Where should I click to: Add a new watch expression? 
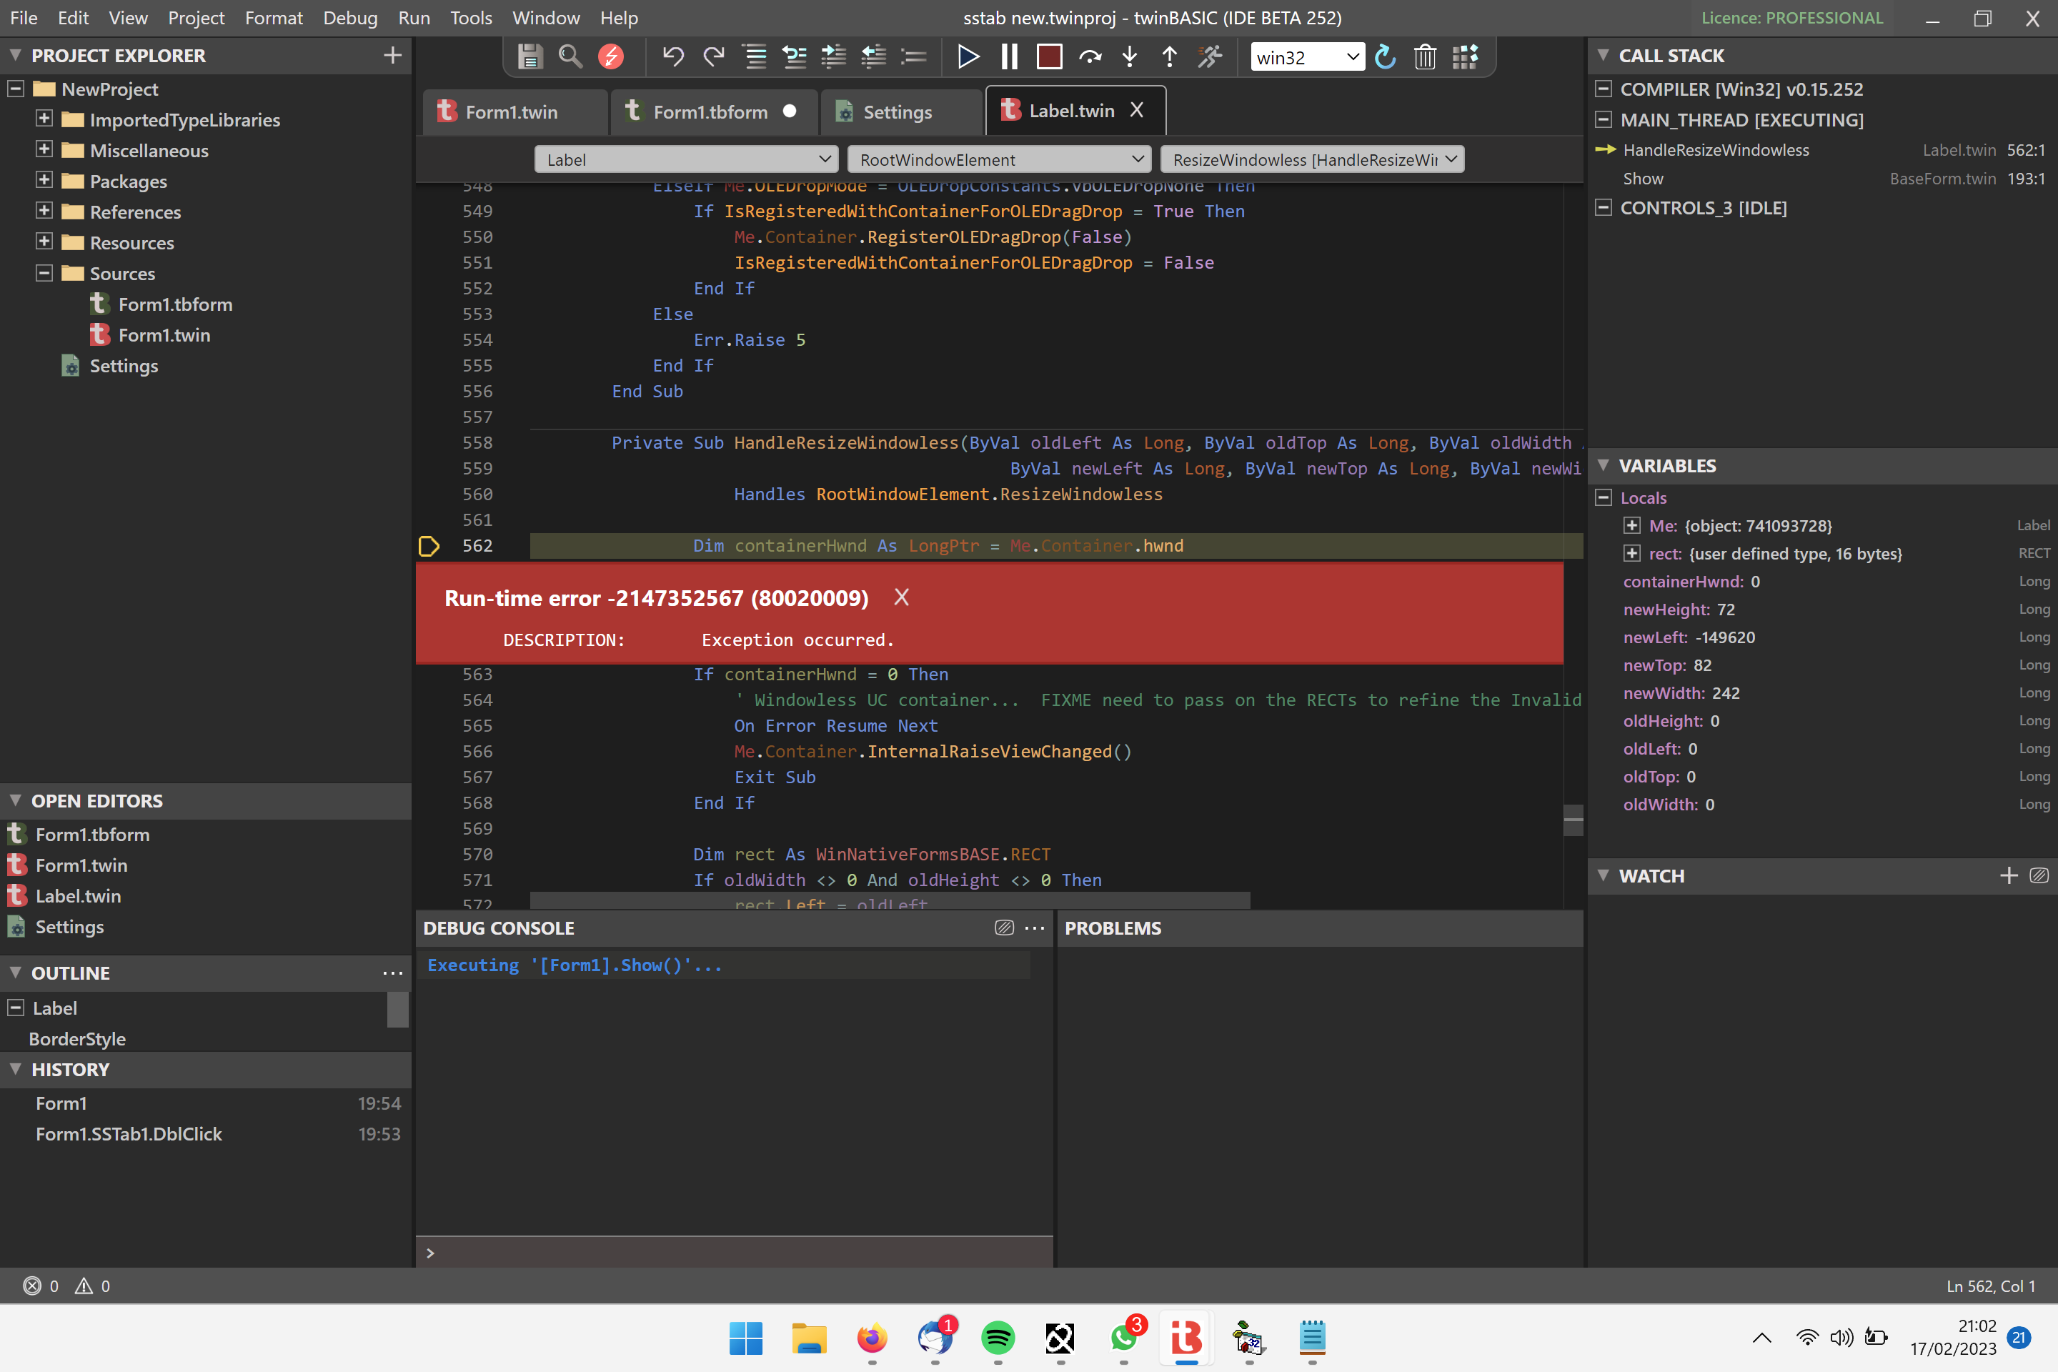(x=2008, y=875)
